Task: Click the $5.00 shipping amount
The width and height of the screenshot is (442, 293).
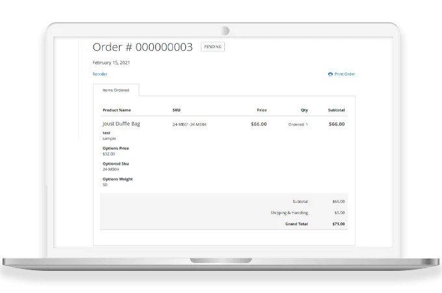Action: pyautogui.click(x=339, y=212)
